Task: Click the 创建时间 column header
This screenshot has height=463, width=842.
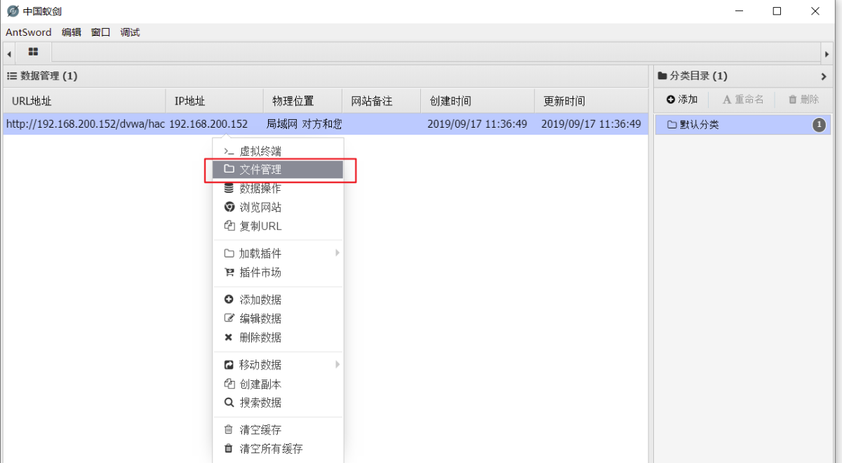Action: coord(477,101)
